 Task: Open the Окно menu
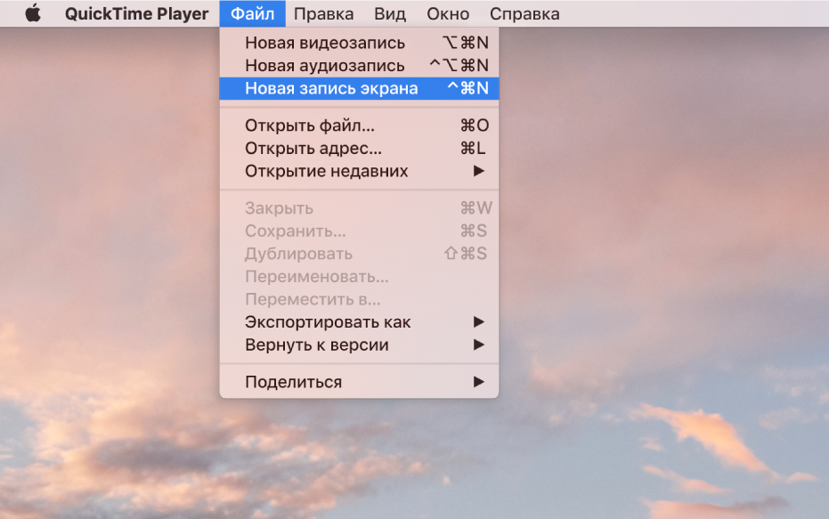(448, 13)
